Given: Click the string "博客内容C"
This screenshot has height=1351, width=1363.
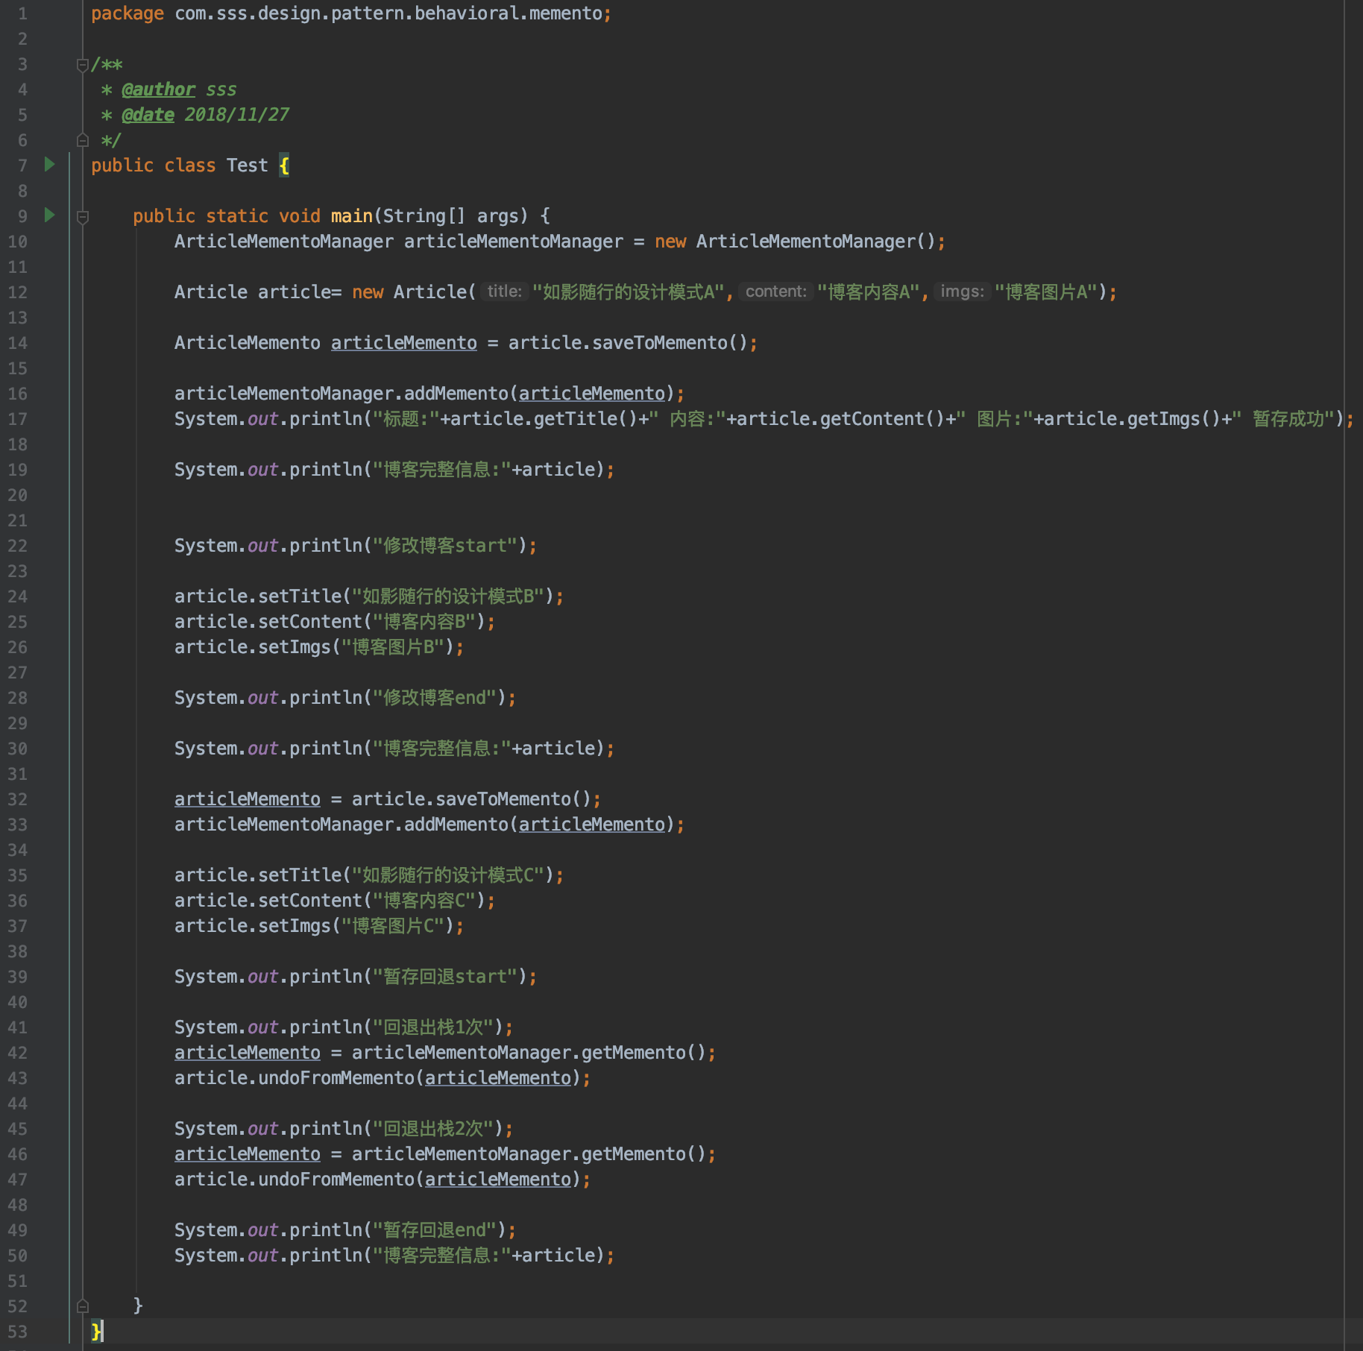Looking at the screenshot, I should [x=424, y=901].
